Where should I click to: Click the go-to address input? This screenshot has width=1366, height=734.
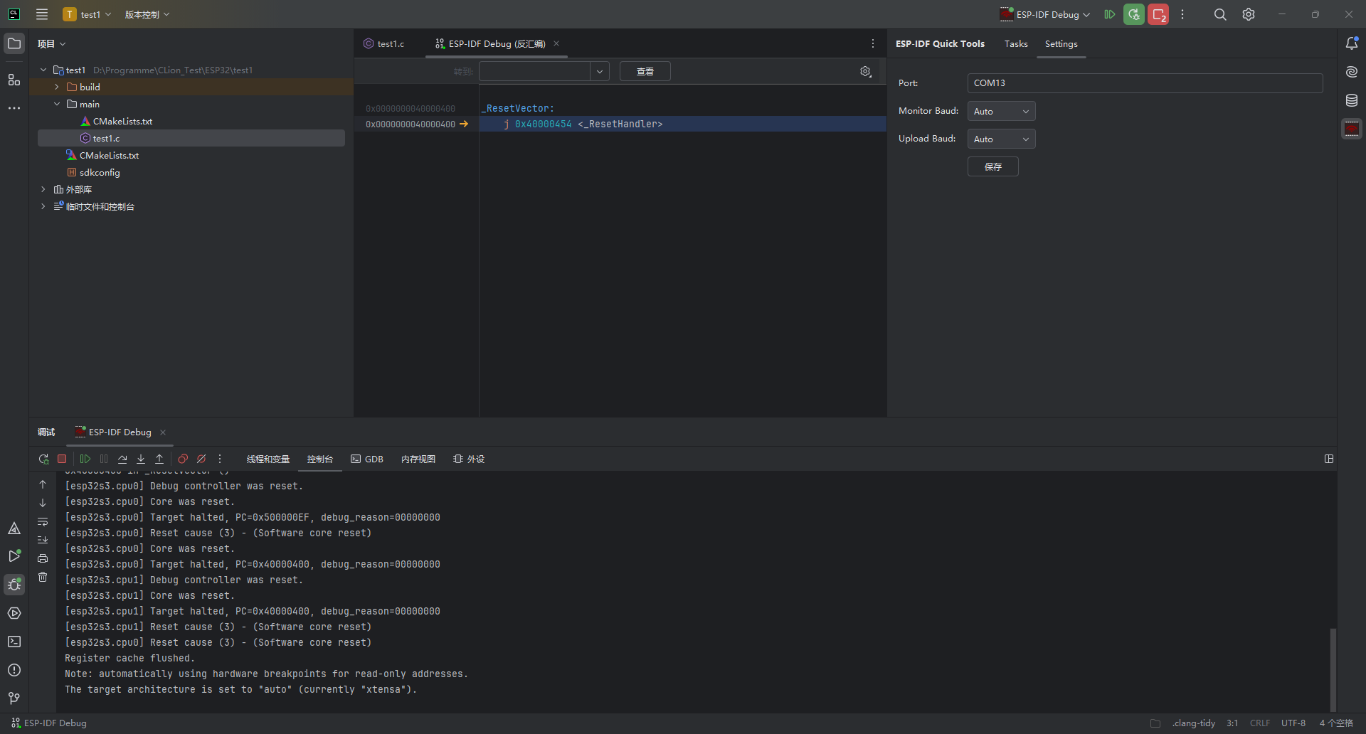click(x=534, y=71)
